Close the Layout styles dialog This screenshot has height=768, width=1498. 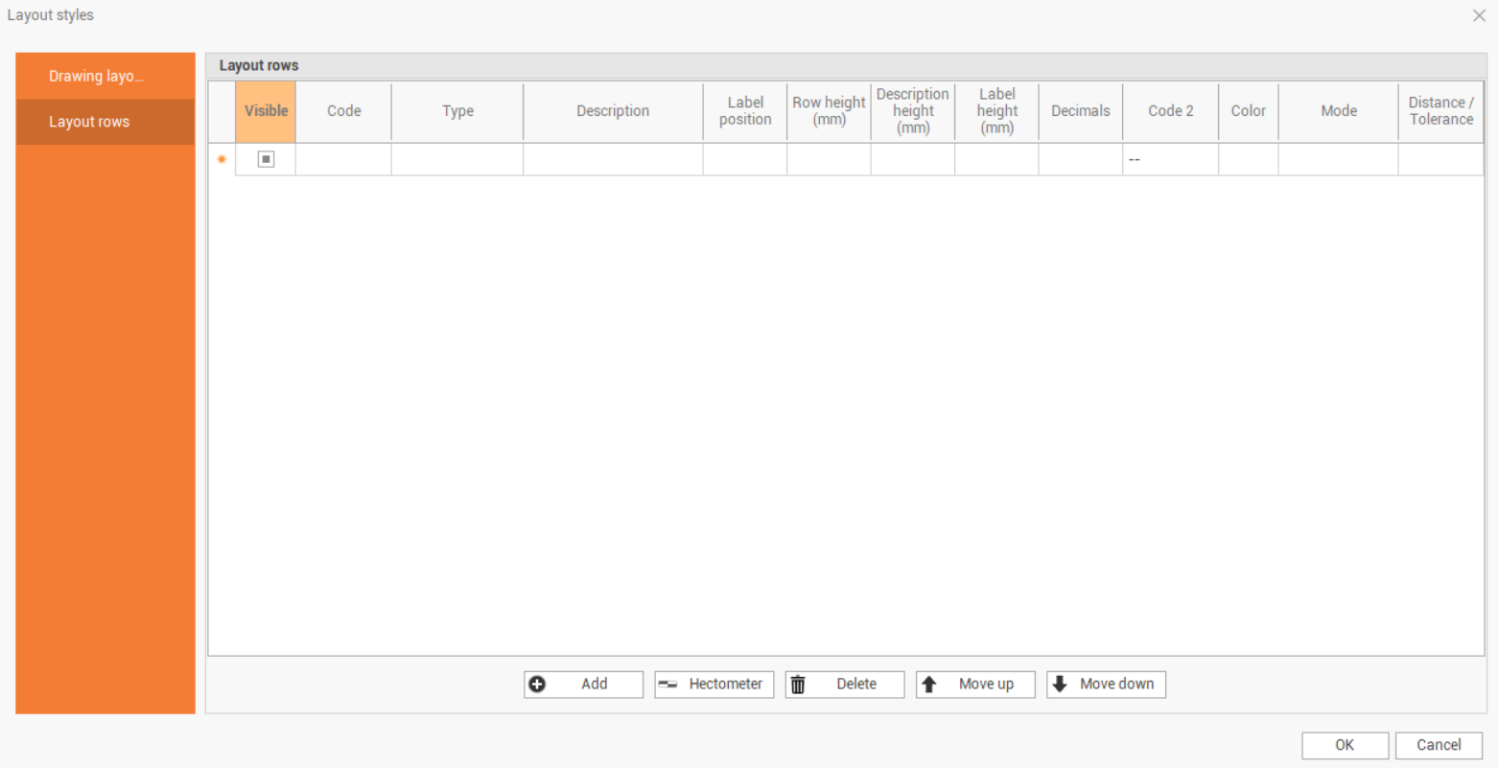click(1479, 15)
